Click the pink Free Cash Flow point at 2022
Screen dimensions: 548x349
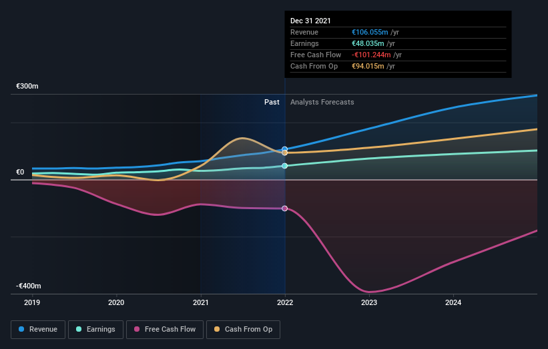[x=285, y=208]
